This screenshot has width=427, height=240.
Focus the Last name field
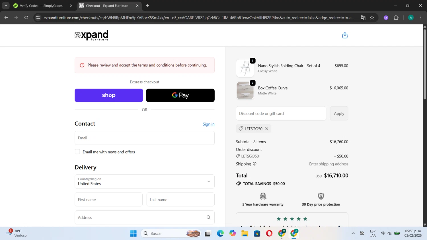[x=180, y=200]
